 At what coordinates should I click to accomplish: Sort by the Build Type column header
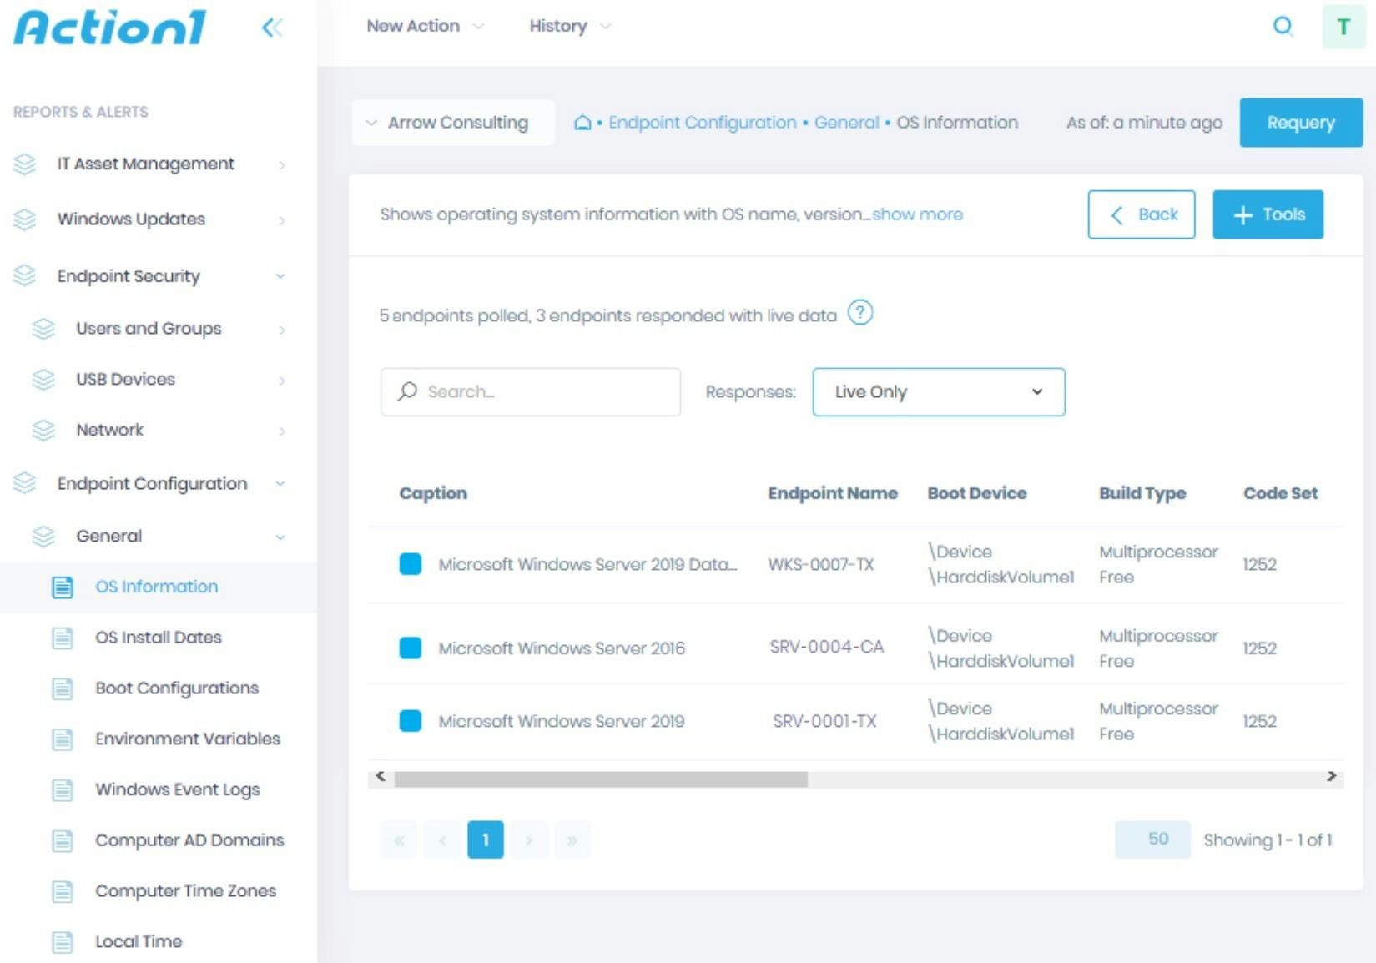1142,493
